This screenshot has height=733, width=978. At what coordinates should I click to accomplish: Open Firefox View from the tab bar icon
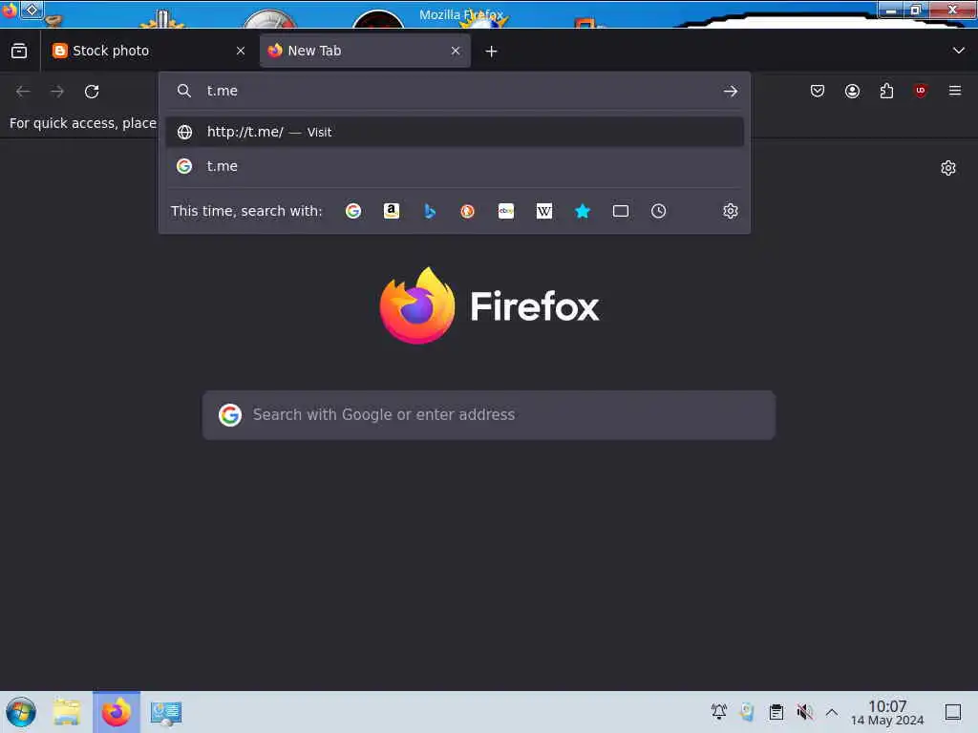pos(19,52)
